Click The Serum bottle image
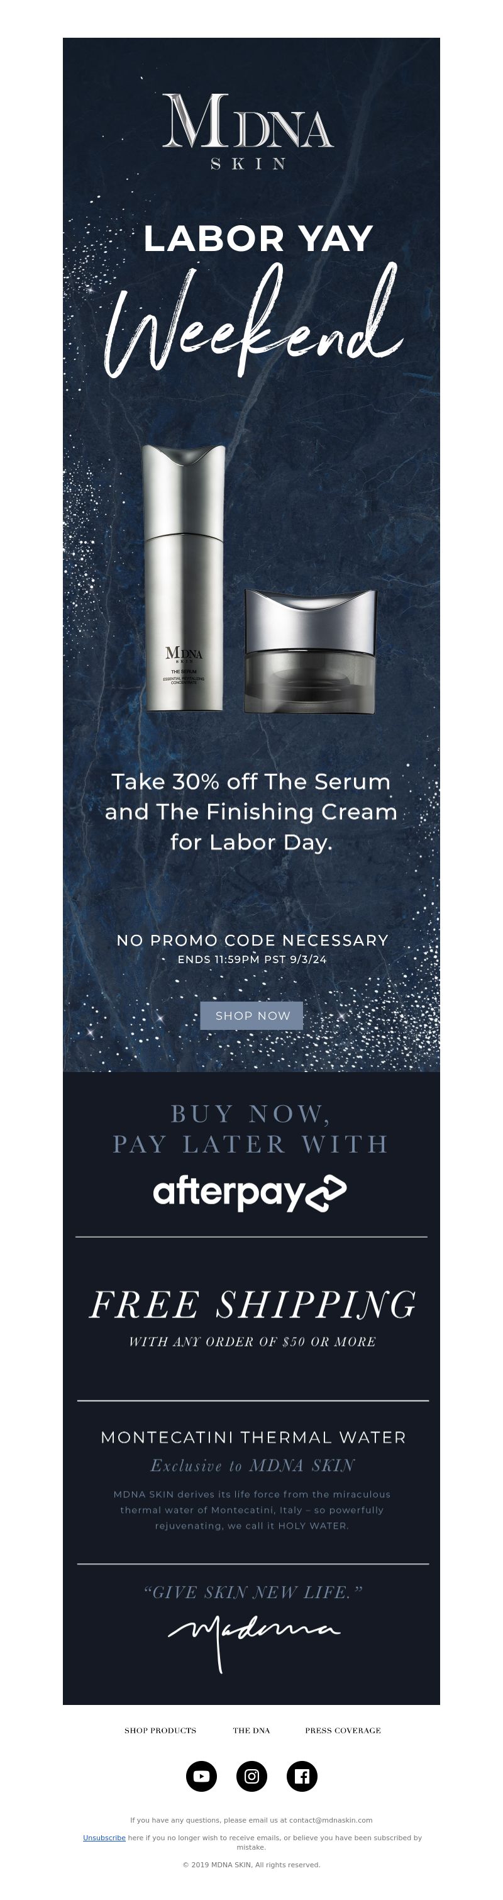503x1900 pixels. tap(184, 578)
